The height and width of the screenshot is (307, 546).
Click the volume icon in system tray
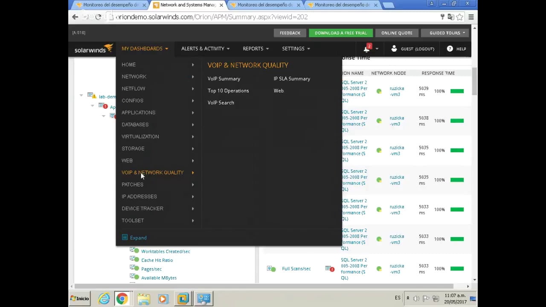pyautogui.click(x=416, y=298)
